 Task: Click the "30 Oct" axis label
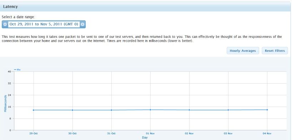(x=72, y=134)
